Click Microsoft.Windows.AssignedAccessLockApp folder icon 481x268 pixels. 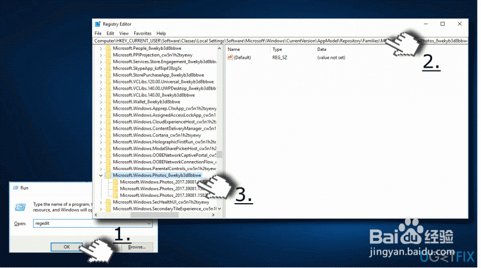(x=108, y=115)
